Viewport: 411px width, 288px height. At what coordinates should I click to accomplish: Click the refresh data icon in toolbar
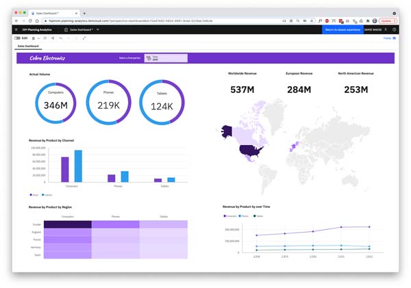coord(45,38)
